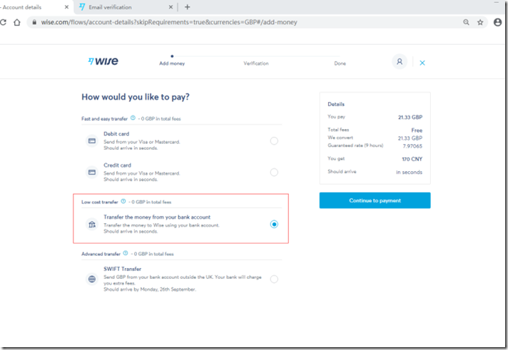This screenshot has width=508, height=350.
Task: Click the SWIFT Transfer globe icon
Action: [x=92, y=279]
